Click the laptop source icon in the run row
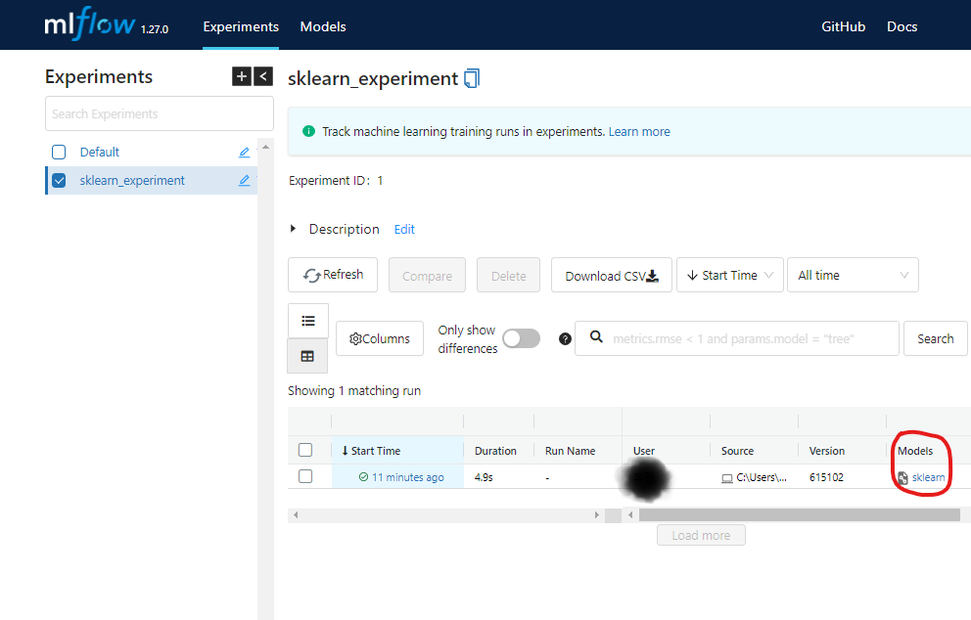971x620 pixels. click(x=727, y=478)
